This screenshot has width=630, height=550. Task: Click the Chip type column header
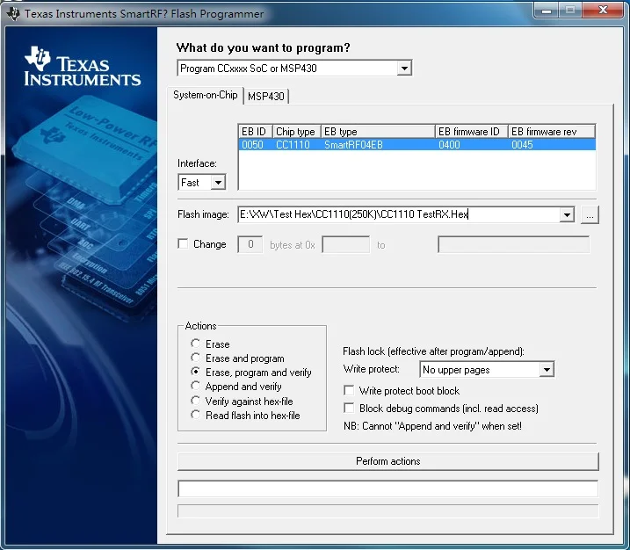click(x=296, y=132)
